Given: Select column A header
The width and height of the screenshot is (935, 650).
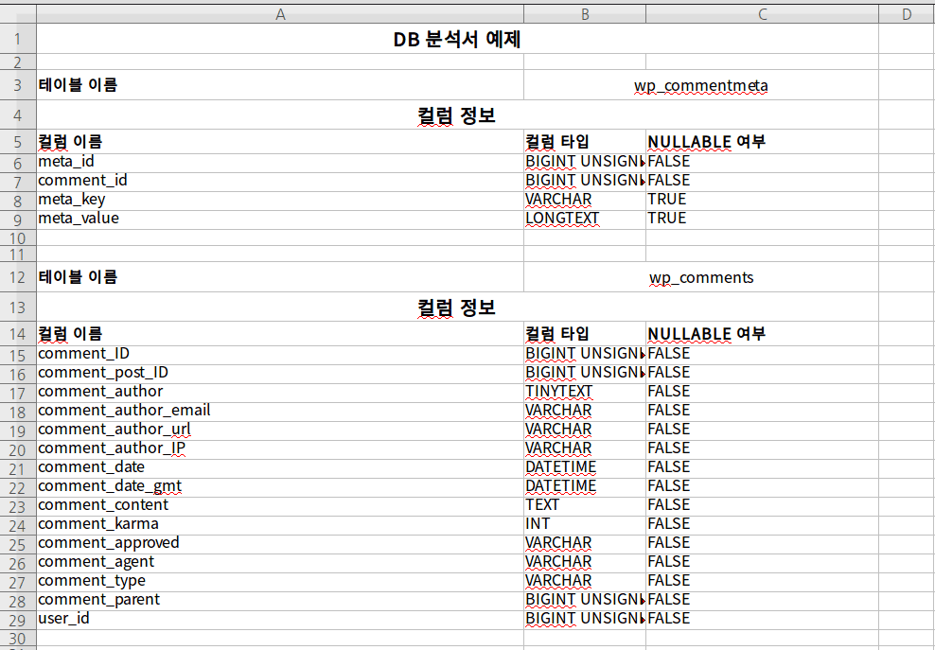Looking at the screenshot, I should (279, 13).
